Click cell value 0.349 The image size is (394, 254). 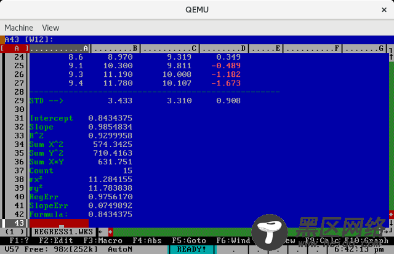click(x=228, y=57)
